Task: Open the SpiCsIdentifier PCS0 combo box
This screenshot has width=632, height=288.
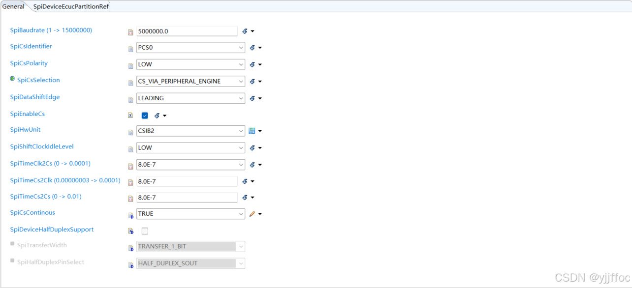Action: [x=190, y=48]
